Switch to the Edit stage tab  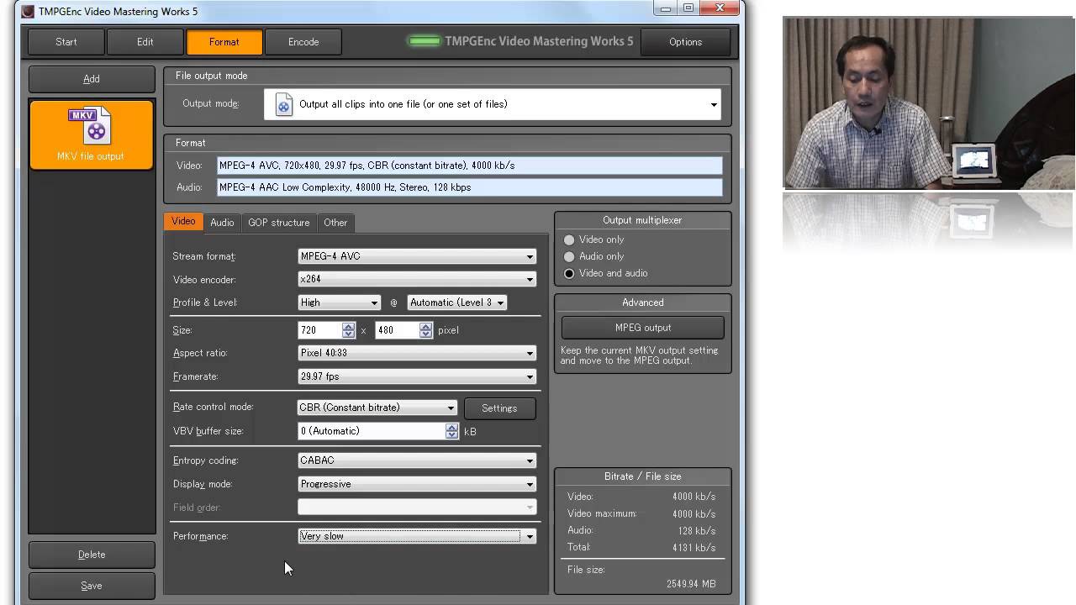click(x=145, y=42)
